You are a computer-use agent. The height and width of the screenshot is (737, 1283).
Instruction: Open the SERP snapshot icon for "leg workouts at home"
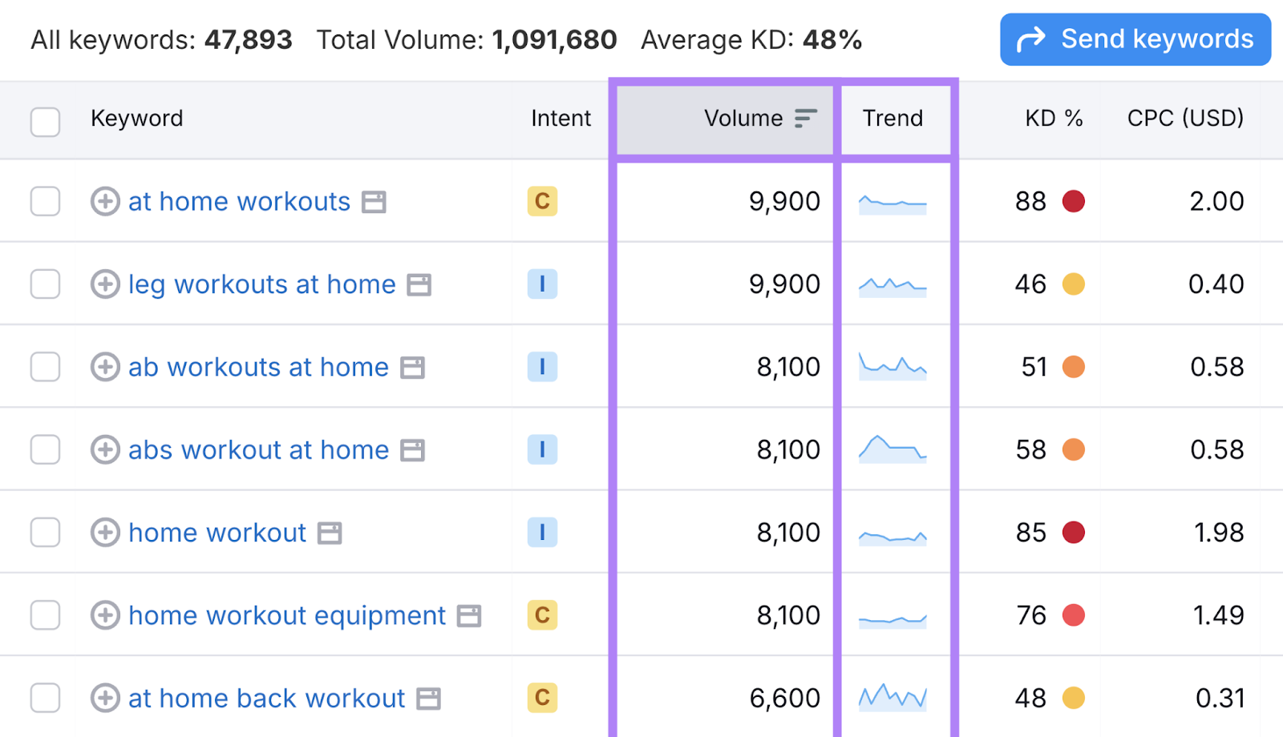[420, 284]
